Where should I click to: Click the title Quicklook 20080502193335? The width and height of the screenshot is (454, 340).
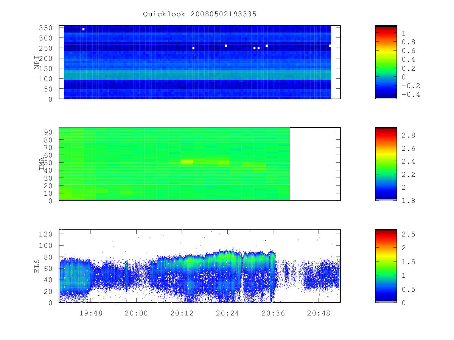tap(200, 14)
